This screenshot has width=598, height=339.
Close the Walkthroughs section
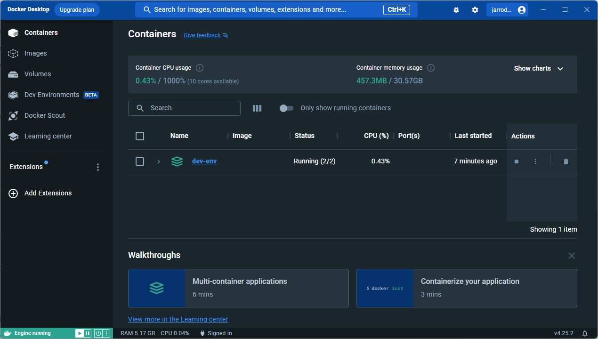[x=572, y=256]
